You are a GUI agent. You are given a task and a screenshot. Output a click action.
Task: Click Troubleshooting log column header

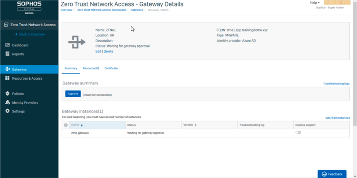(x=265, y=125)
